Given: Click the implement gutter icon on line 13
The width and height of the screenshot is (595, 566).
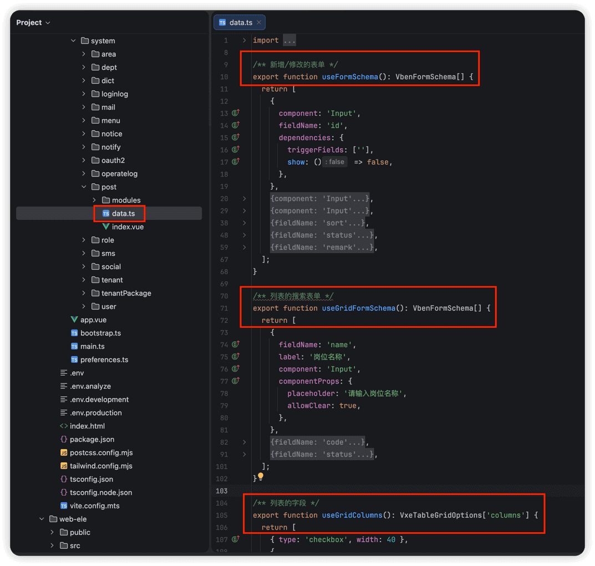Looking at the screenshot, I should (236, 113).
